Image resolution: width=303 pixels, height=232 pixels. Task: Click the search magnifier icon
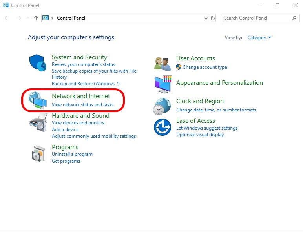(294, 18)
